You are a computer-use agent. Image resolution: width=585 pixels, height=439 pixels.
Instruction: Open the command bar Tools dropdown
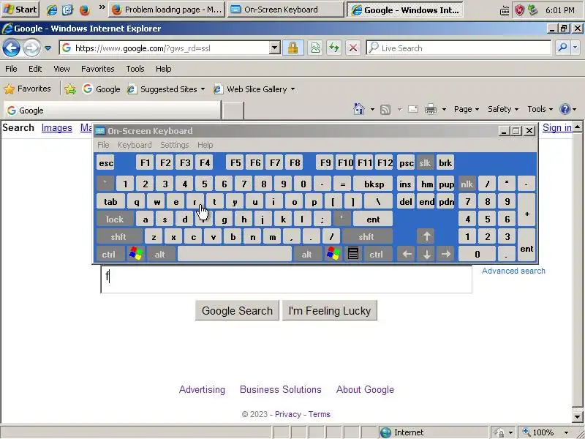[540, 109]
